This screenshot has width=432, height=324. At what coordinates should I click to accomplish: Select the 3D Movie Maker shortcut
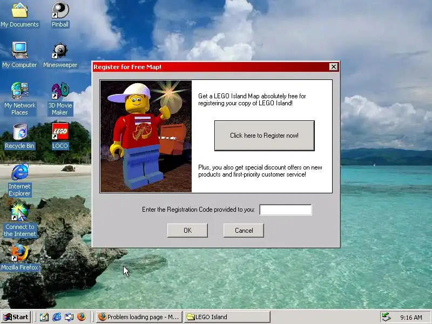pos(60,99)
